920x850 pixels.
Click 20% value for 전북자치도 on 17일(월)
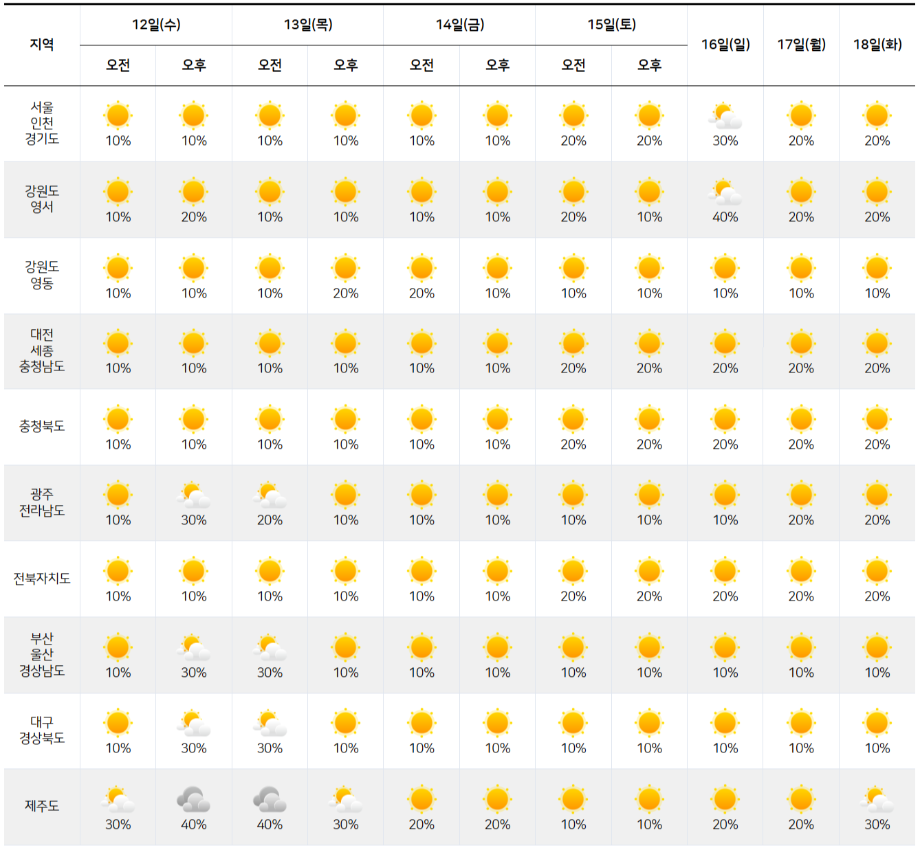click(x=801, y=596)
